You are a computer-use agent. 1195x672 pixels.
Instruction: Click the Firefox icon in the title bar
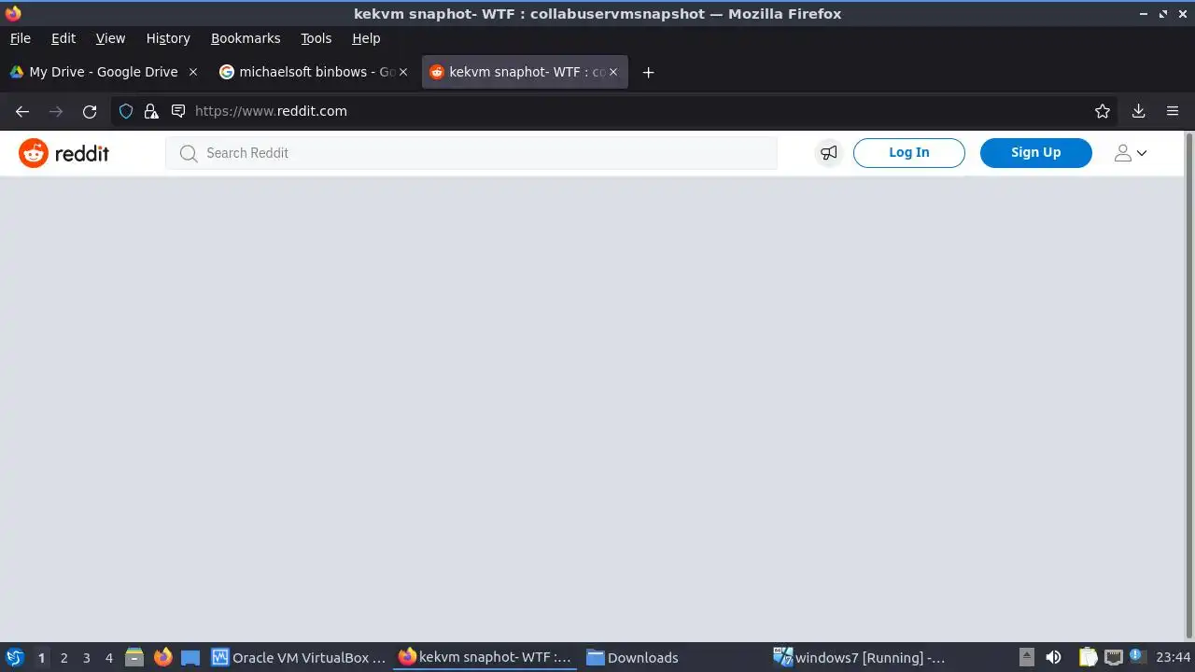coord(12,14)
